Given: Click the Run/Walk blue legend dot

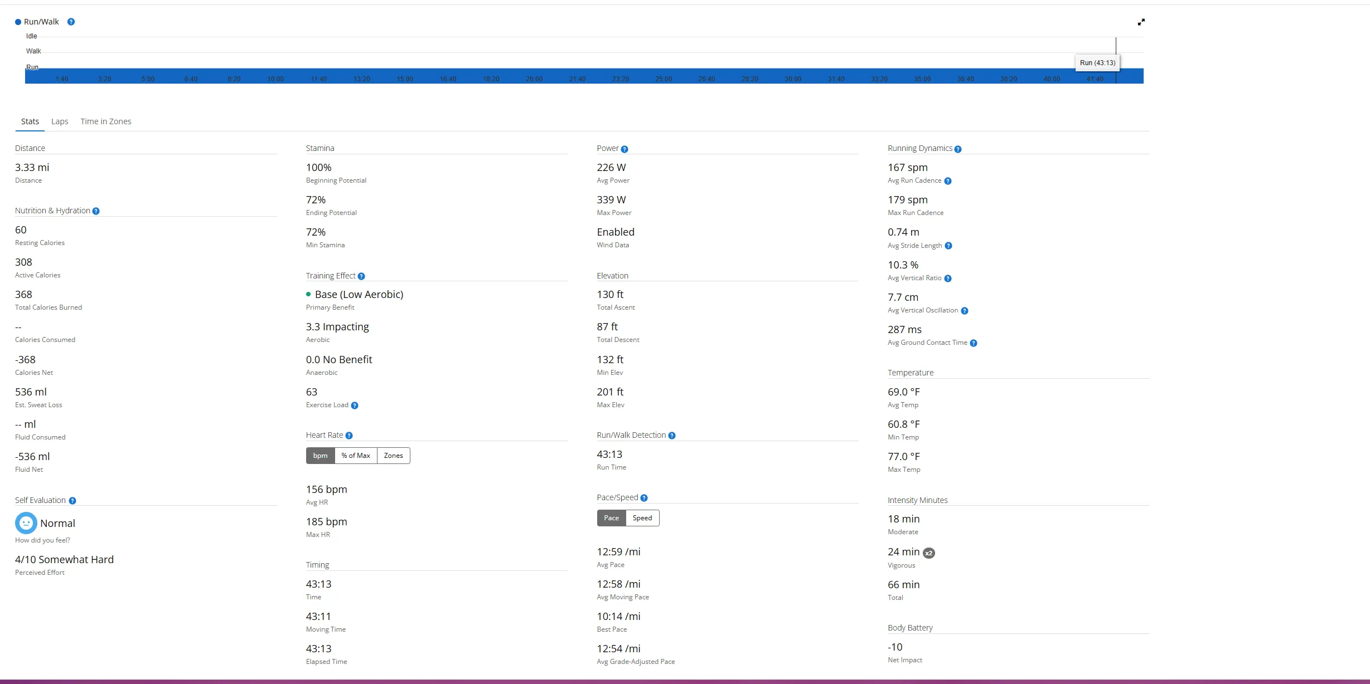Looking at the screenshot, I should [x=18, y=22].
